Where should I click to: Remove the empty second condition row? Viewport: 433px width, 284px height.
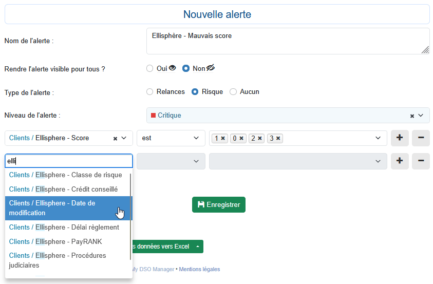click(x=421, y=161)
